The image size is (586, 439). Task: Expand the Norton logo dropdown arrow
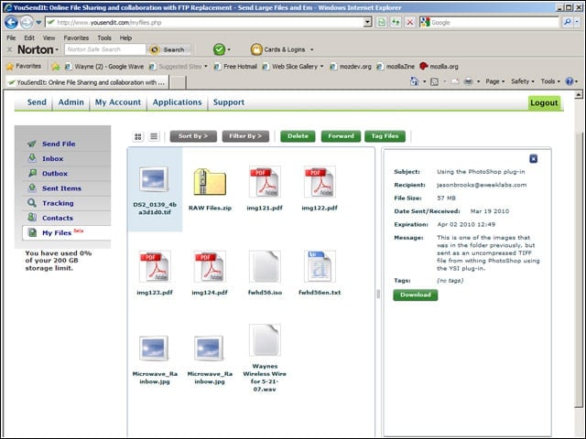coord(57,49)
